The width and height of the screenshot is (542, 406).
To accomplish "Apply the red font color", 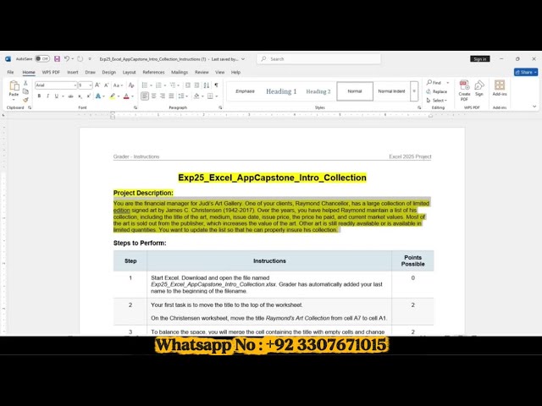I will point(126,96).
